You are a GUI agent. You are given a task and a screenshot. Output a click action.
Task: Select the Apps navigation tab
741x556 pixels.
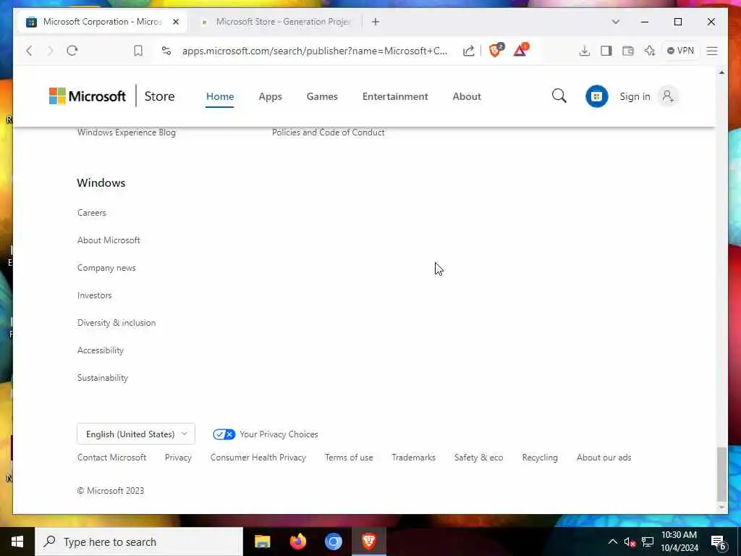(x=271, y=96)
